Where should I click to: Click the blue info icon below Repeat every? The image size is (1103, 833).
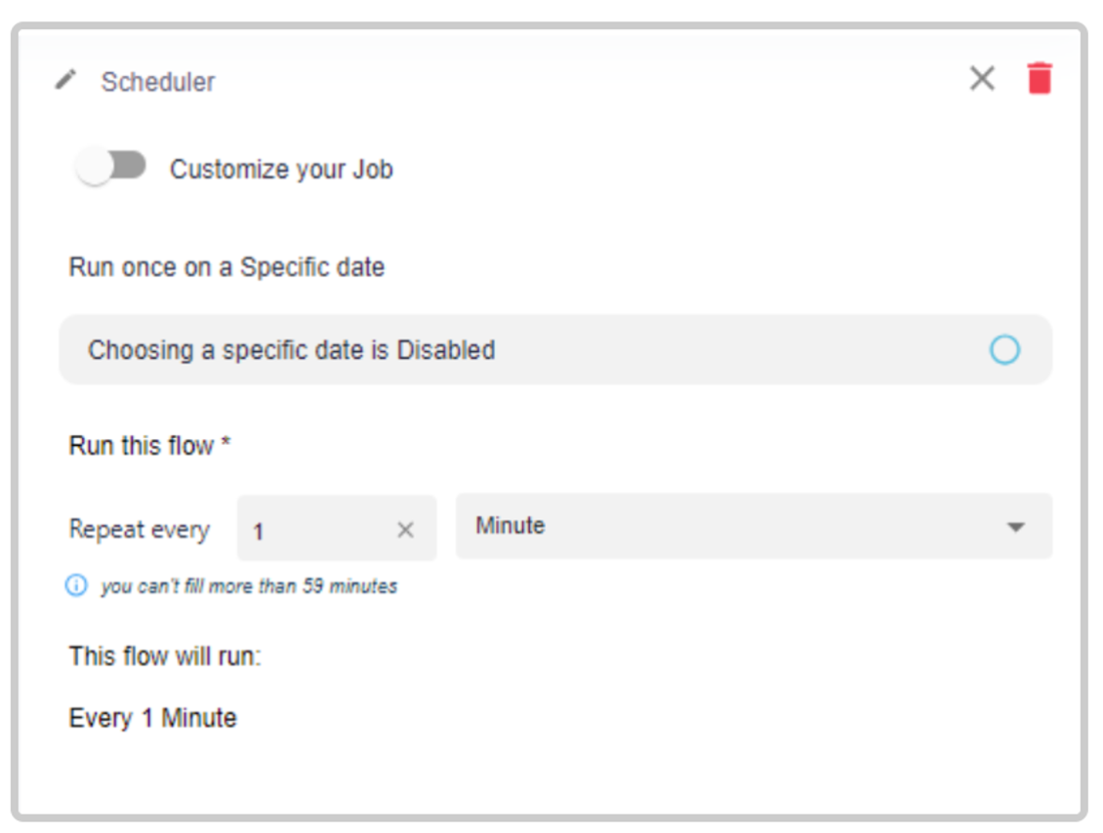click(76, 585)
